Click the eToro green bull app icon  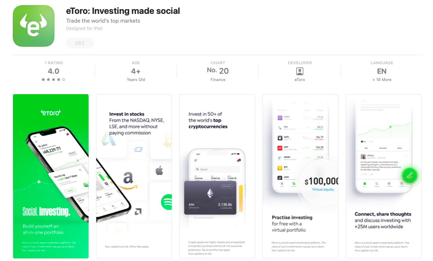tap(34, 26)
